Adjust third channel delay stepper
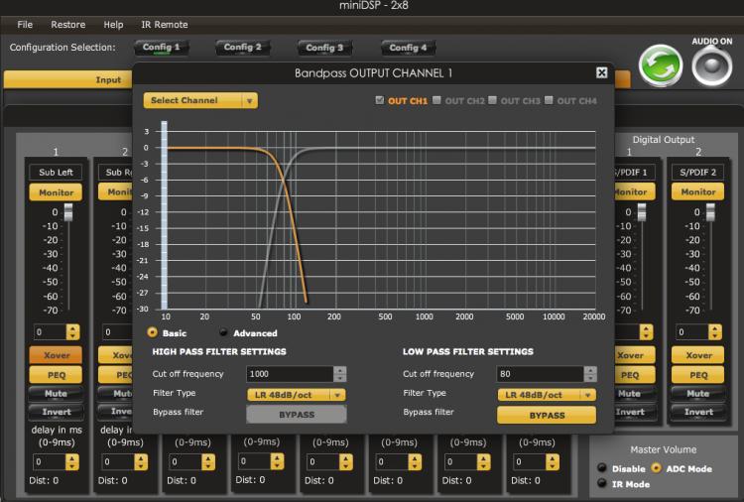 (x=208, y=461)
